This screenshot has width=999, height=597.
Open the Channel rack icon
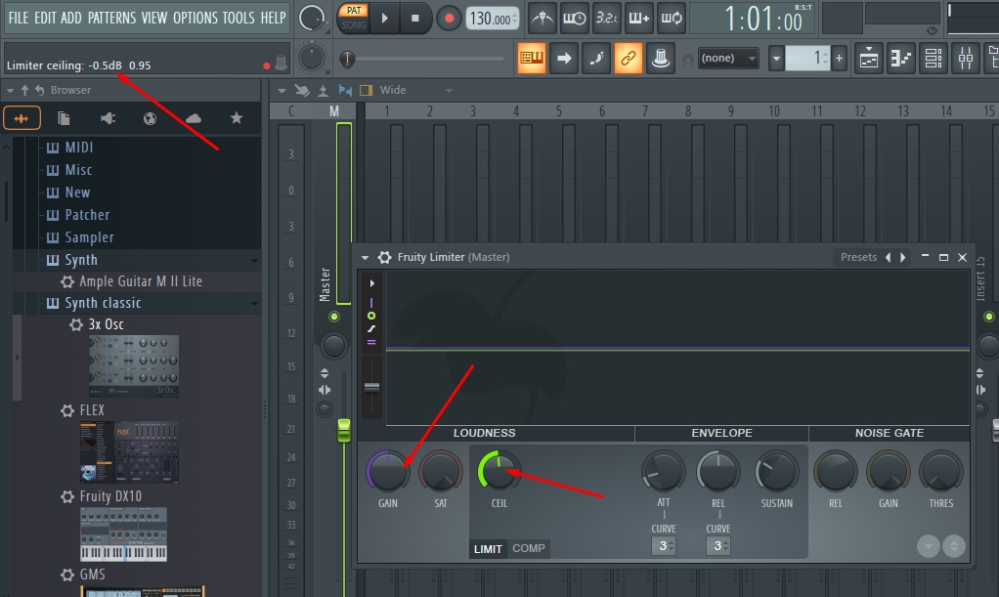(934, 59)
